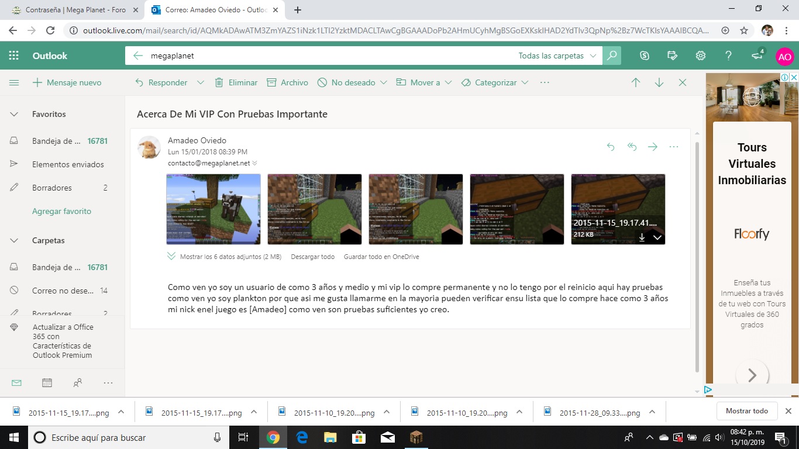
Task: Open toolbar overflow ellipsis after Categorizar
Action: (545, 83)
